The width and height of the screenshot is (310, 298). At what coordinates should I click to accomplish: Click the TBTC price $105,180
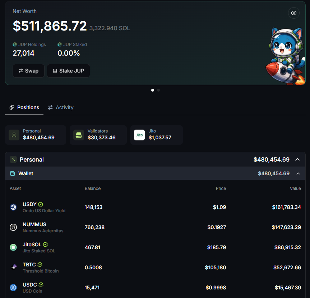pos(216,267)
